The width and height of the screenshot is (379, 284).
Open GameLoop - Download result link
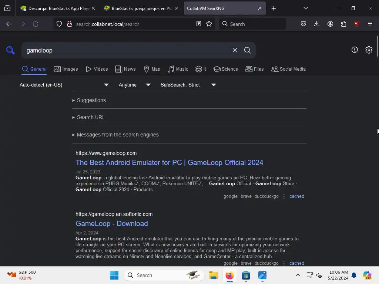point(112,224)
